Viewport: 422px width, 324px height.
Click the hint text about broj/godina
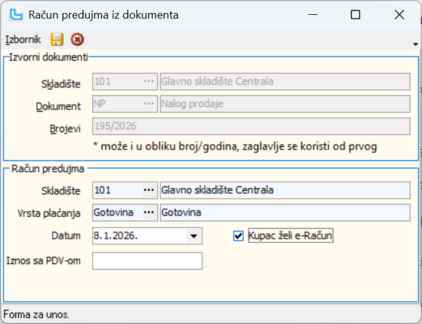235,147
